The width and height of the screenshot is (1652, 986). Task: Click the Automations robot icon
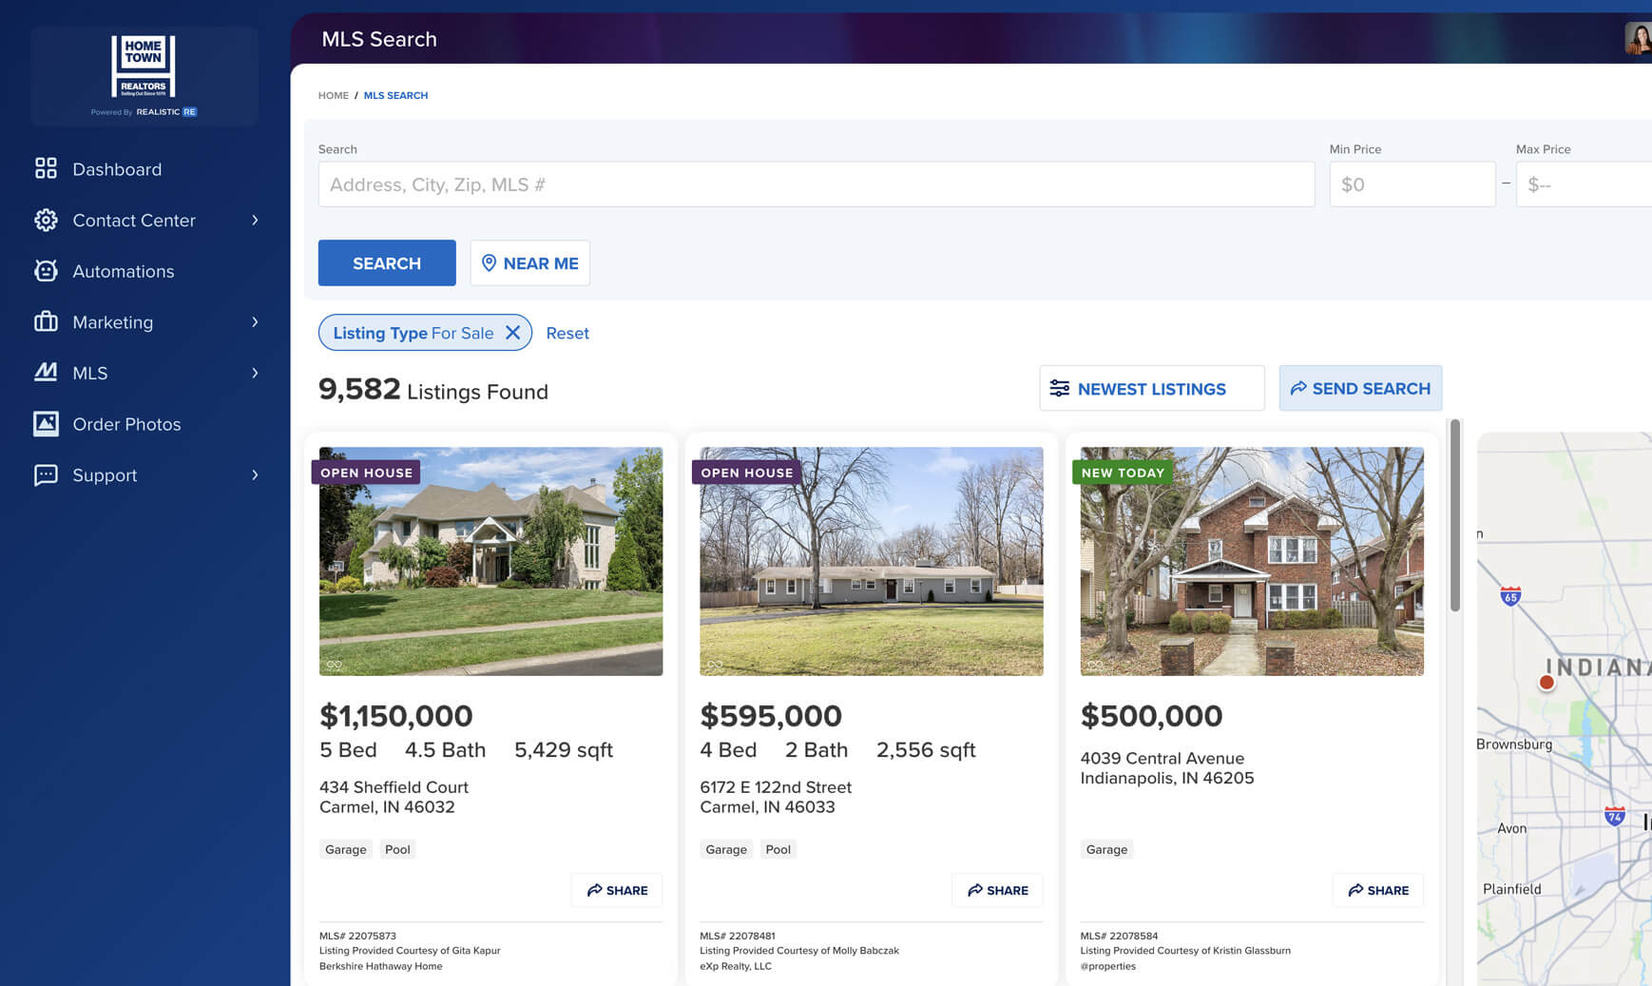46,271
